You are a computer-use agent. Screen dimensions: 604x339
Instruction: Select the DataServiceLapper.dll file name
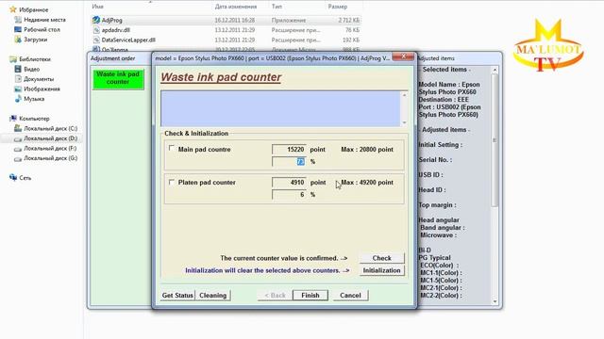128,40
